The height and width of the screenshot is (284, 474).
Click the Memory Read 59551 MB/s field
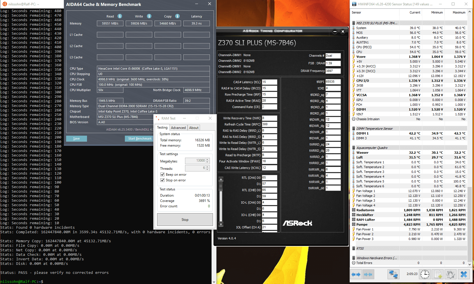click(x=110, y=23)
